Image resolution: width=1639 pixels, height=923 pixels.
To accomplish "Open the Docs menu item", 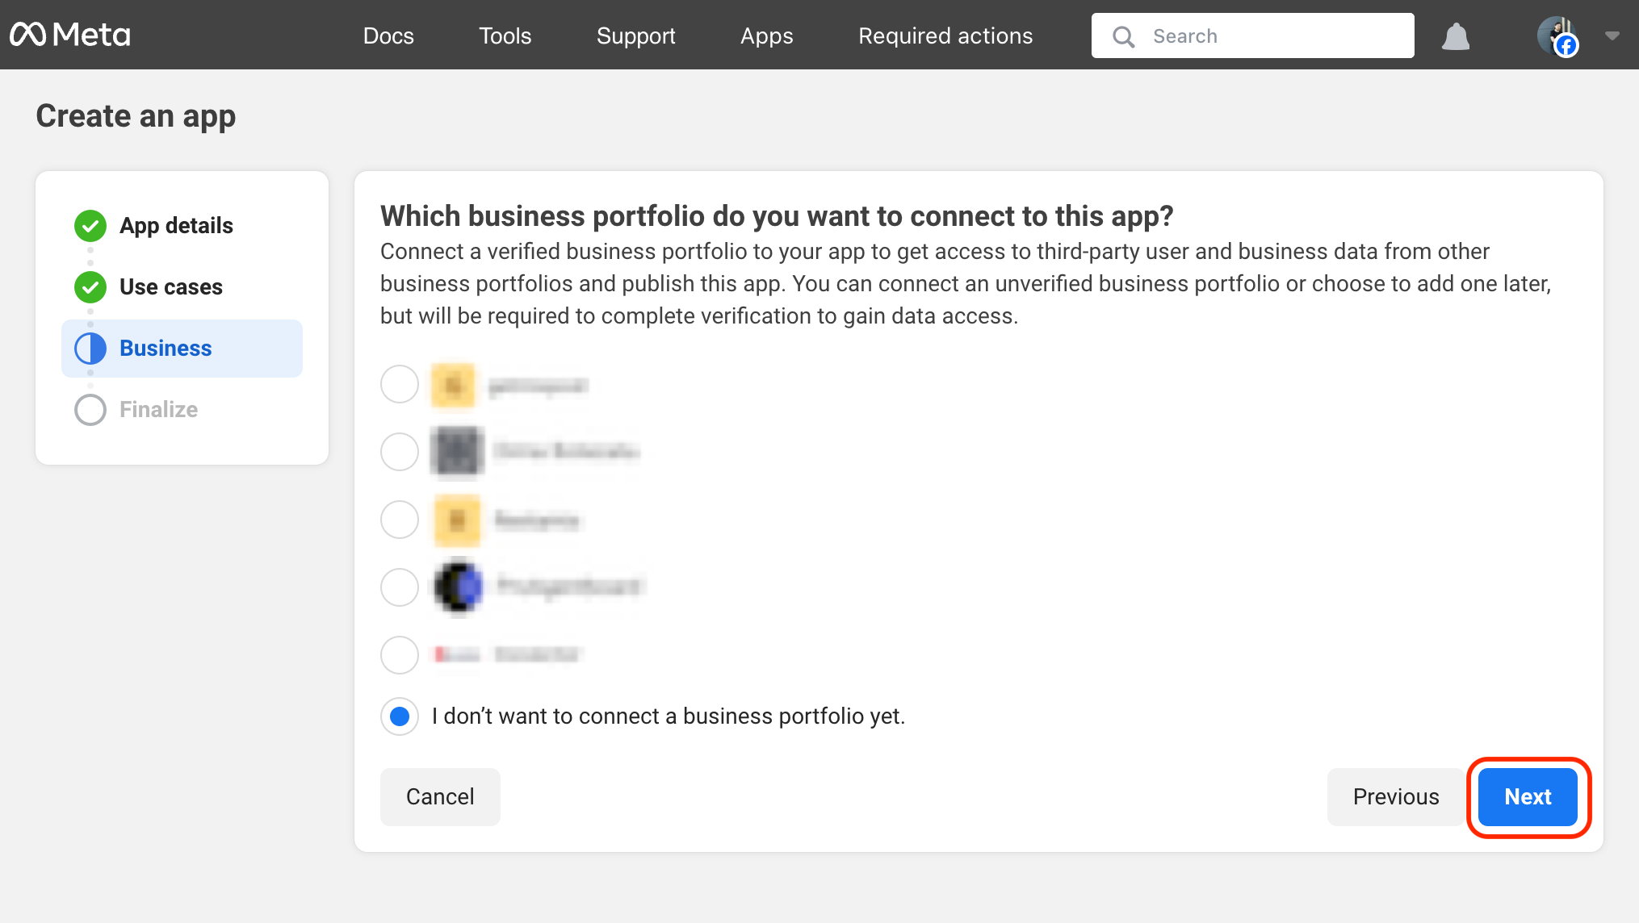I will tap(388, 35).
